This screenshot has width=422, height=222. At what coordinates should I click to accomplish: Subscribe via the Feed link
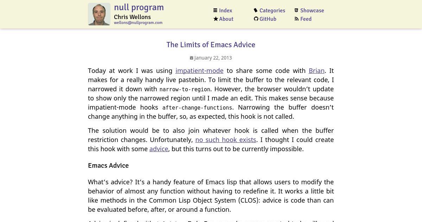click(x=306, y=19)
